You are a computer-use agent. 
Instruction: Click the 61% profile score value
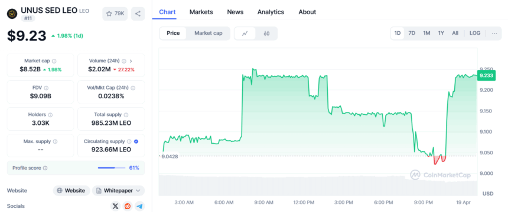(134, 168)
